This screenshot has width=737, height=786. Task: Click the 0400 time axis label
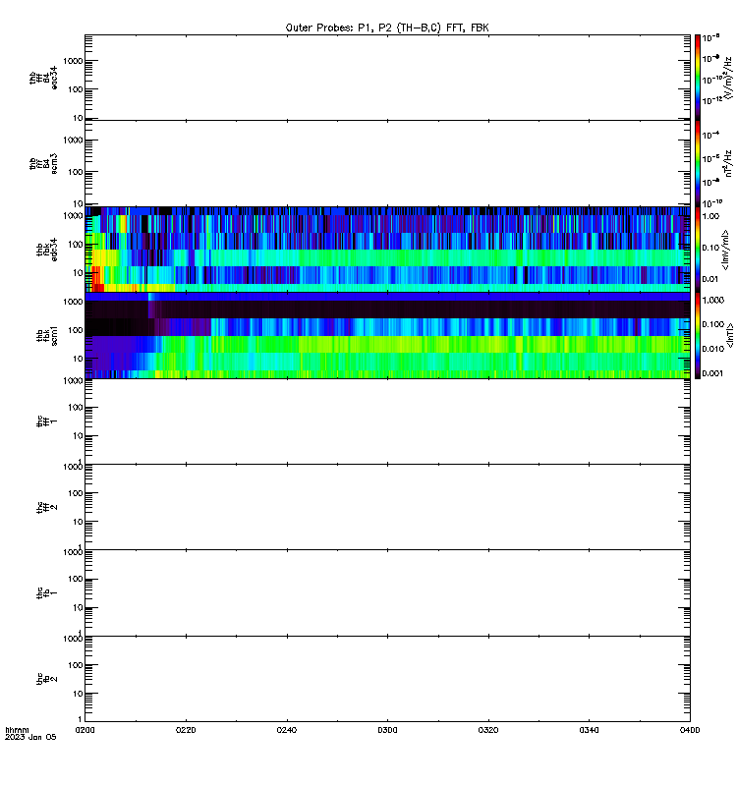click(690, 730)
